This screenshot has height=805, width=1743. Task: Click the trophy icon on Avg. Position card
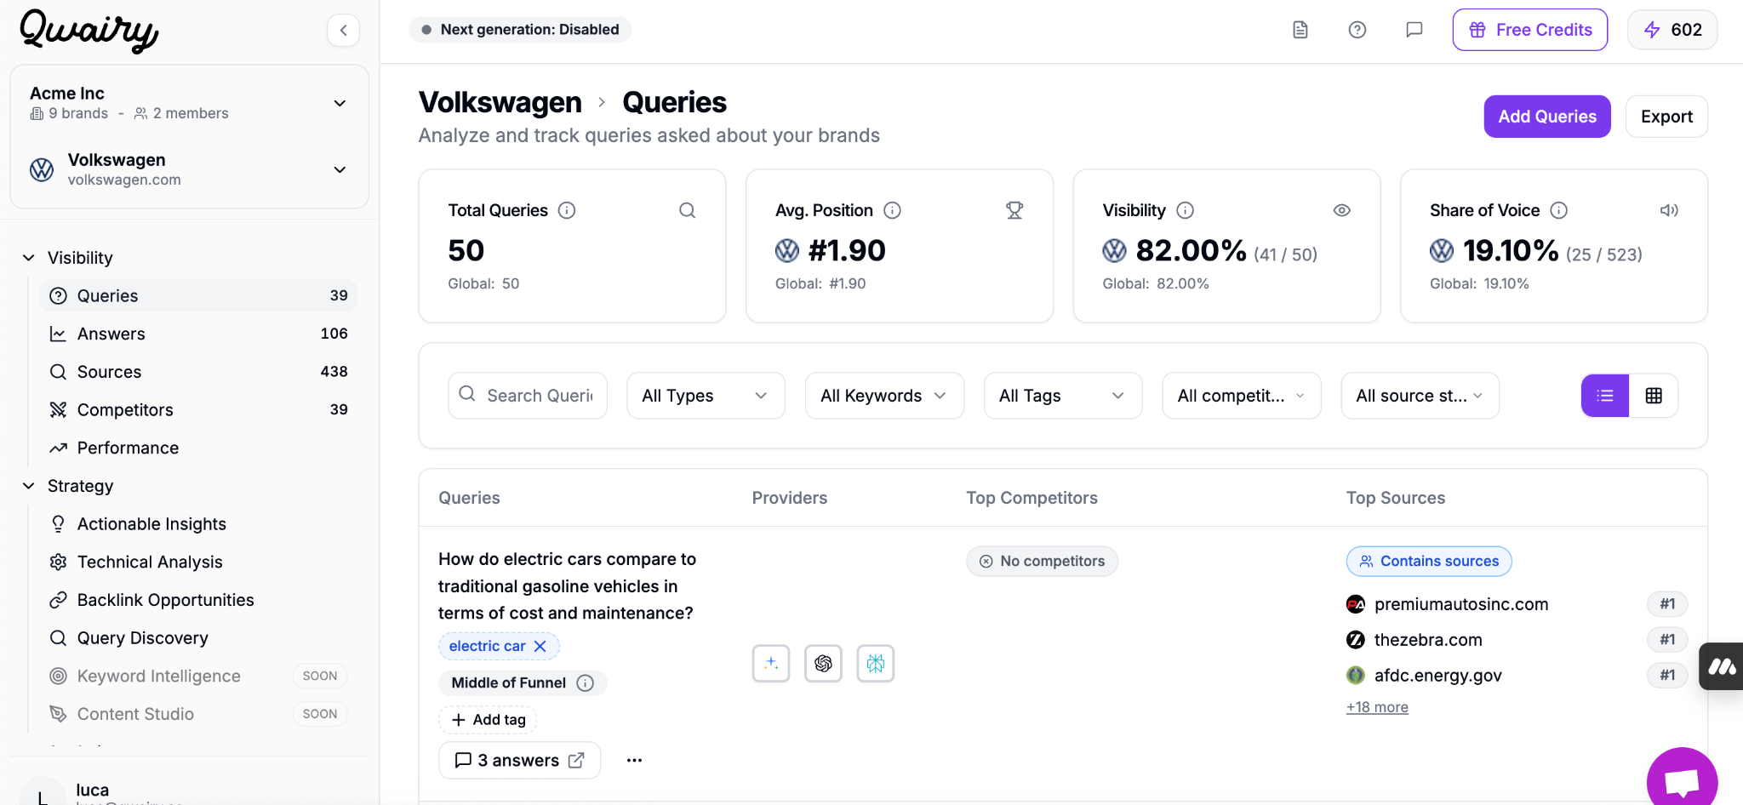pos(1014,210)
